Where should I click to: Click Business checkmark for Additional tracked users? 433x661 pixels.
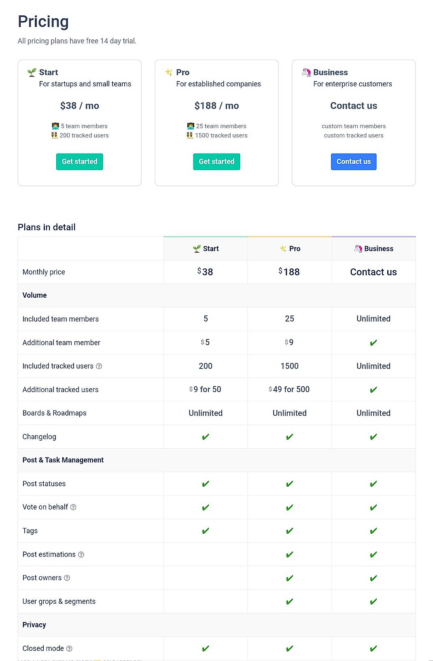coord(374,390)
